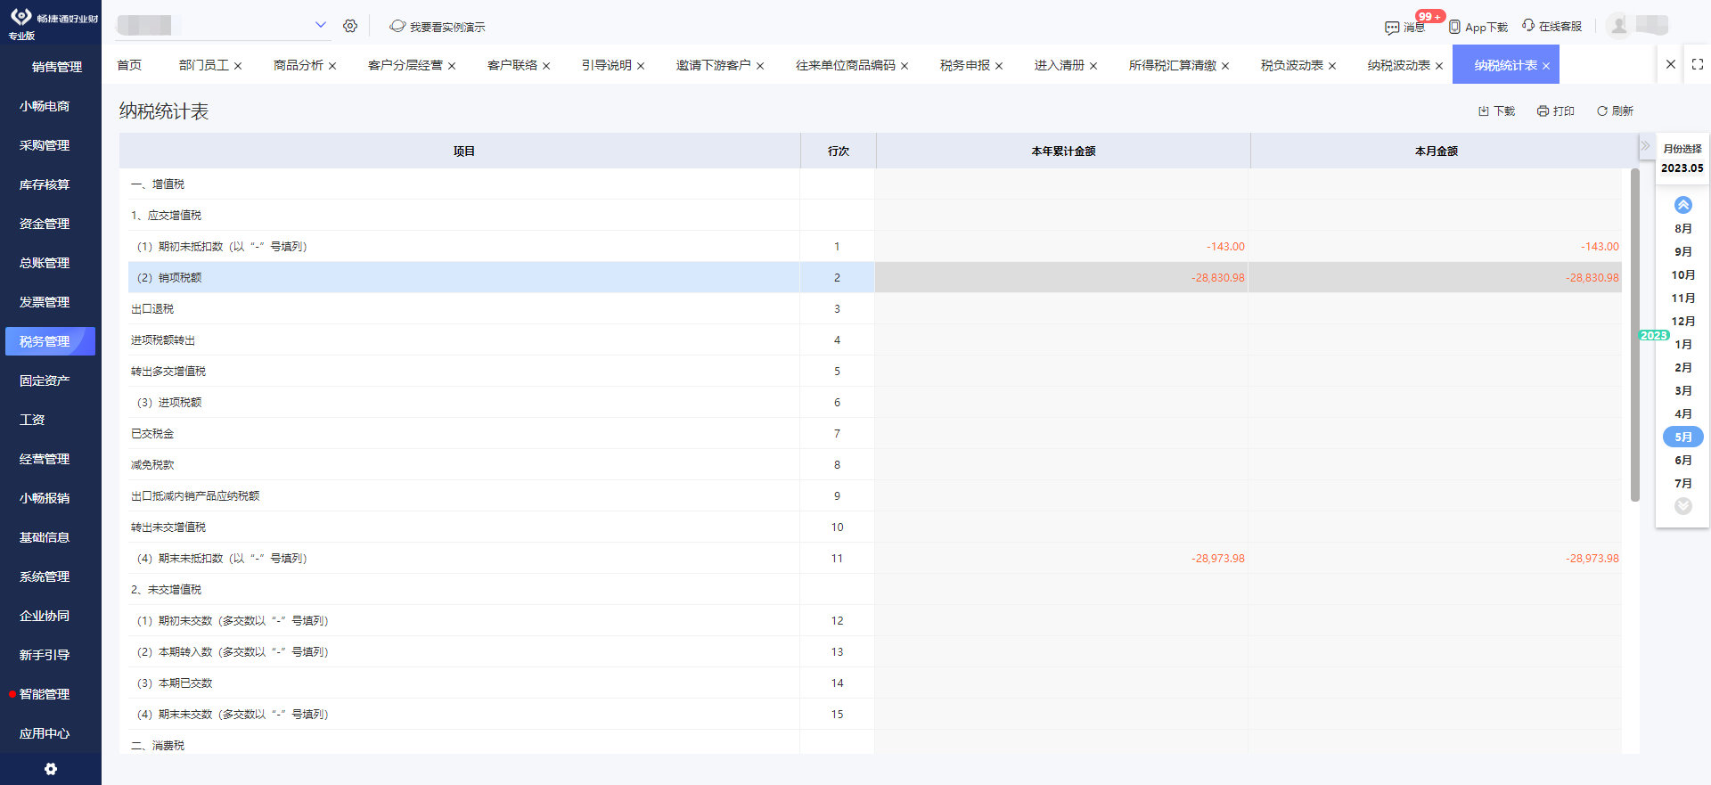Click the 下载 download button
The width and height of the screenshot is (1711, 785).
(1497, 111)
